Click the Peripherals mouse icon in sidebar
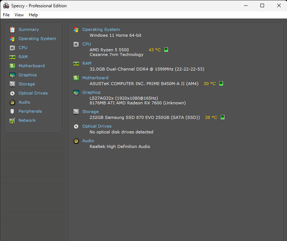 (x=12, y=111)
